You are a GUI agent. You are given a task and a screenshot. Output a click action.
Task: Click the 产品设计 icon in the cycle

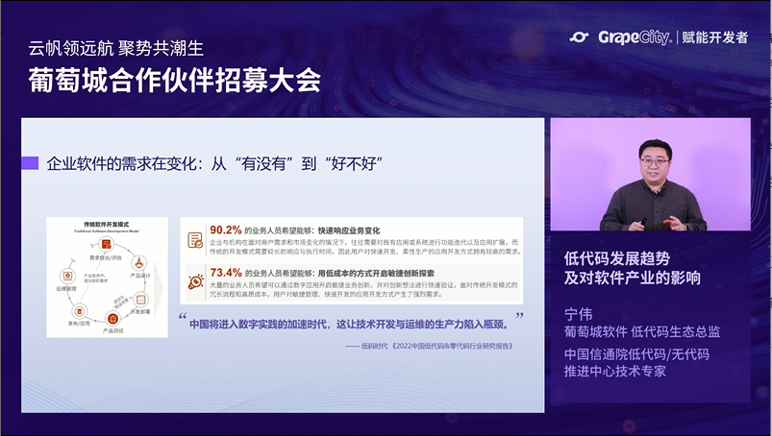139,263
